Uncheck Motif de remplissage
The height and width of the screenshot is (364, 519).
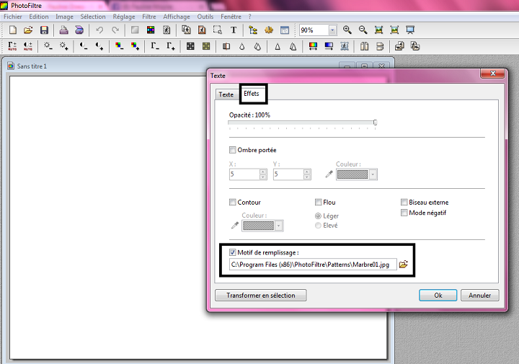232,252
